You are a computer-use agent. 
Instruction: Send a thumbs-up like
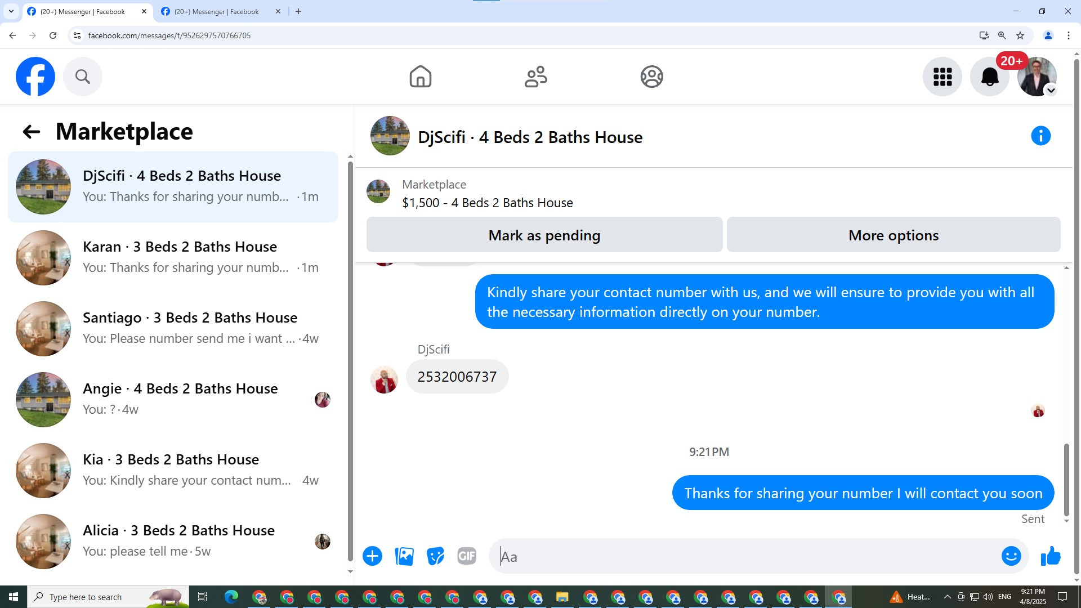click(x=1050, y=556)
